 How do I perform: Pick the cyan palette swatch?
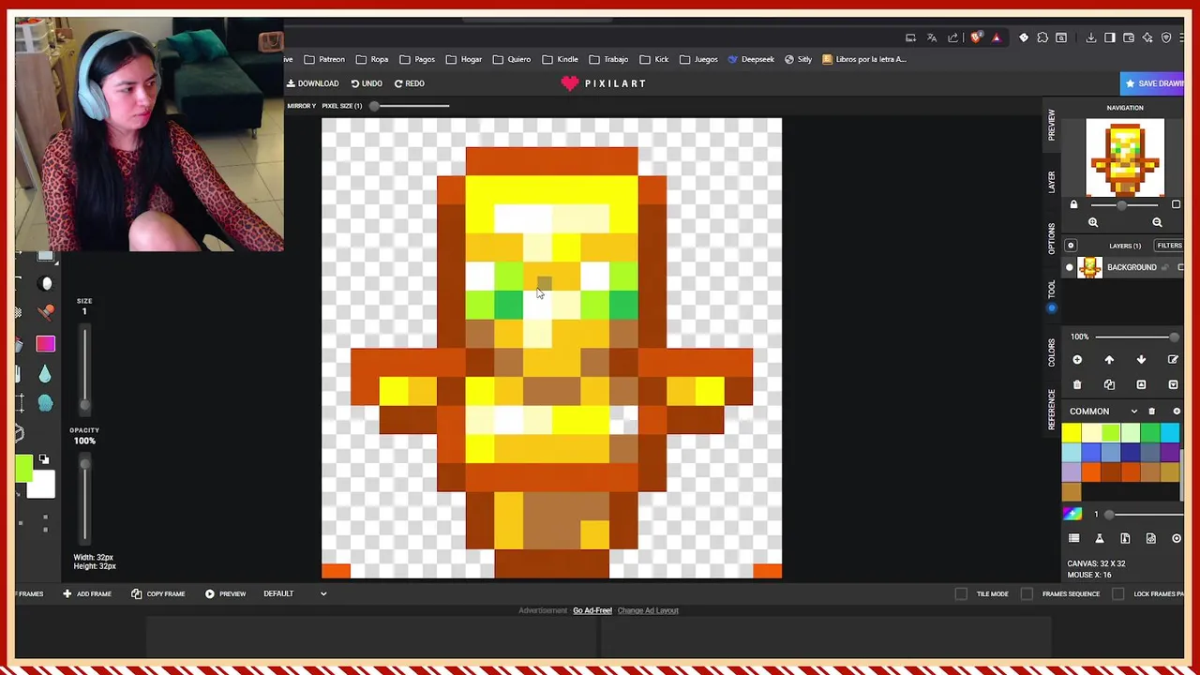click(x=1170, y=432)
